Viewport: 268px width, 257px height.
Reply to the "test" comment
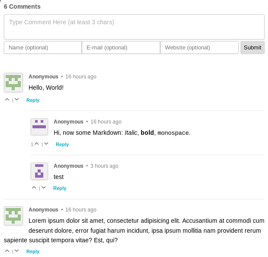coord(60,188)
